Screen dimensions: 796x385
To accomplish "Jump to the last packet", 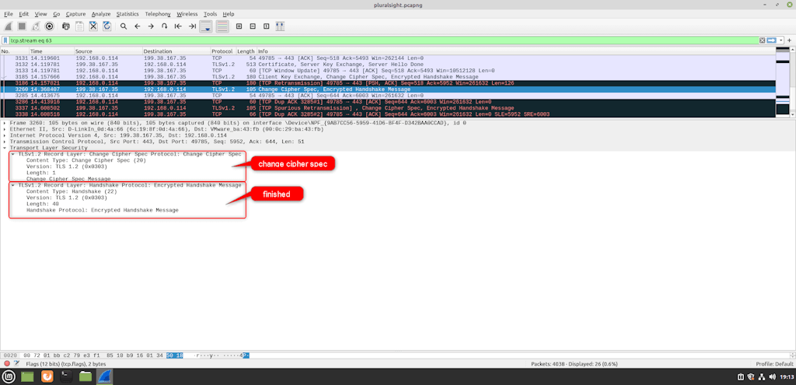I will pos(192,26).
